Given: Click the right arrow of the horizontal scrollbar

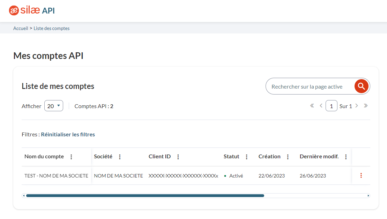Looking at the screenshot, I should [369, 196].
